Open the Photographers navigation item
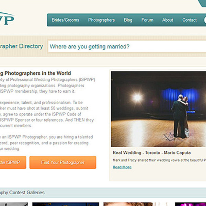Image resolution: width=206 pixels, height=206 pixels. click(x=101, y=20)
